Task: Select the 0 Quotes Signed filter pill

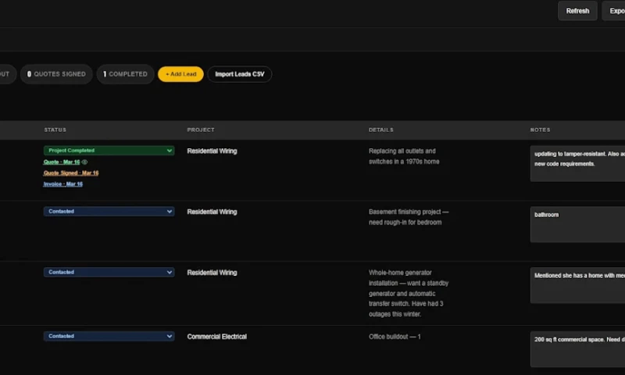Action: 56,74
